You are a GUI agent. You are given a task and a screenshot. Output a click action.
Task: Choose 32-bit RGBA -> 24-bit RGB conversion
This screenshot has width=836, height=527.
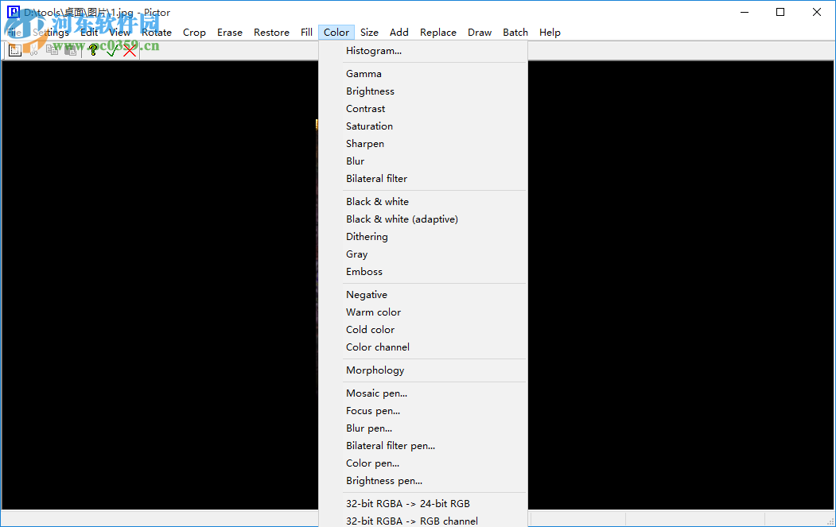coord(423,504)
